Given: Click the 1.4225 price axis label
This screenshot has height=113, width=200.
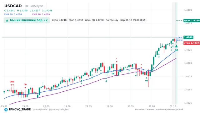Looking at the screenshot, I should pos(188,50).
